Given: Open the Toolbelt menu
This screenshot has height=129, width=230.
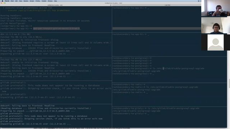Looking at the screenshot, I should coord(44,1).
